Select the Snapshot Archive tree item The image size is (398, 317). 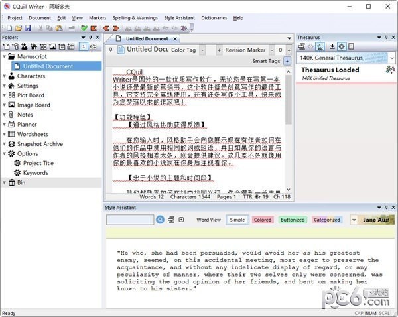40,144
